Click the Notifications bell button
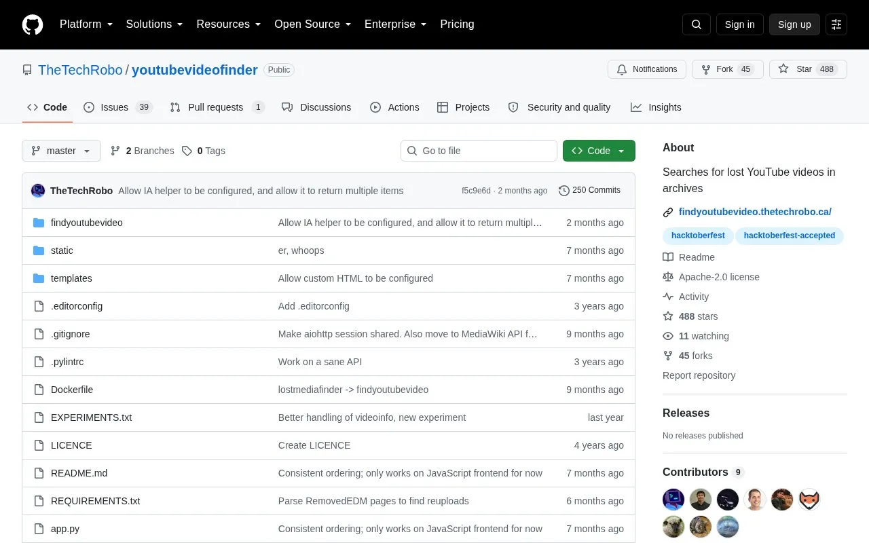 click(x=647, y=69)
